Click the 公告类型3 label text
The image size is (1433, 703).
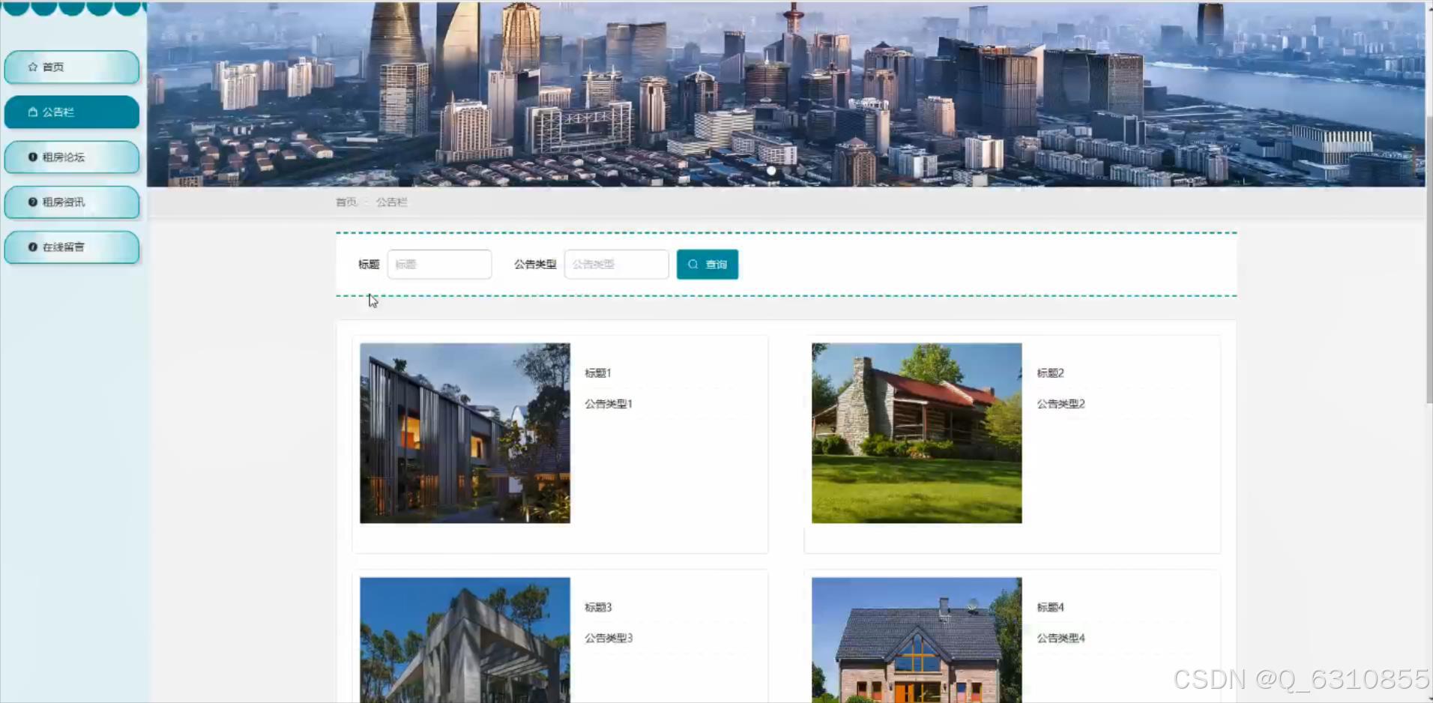click(x=609, y=638)
